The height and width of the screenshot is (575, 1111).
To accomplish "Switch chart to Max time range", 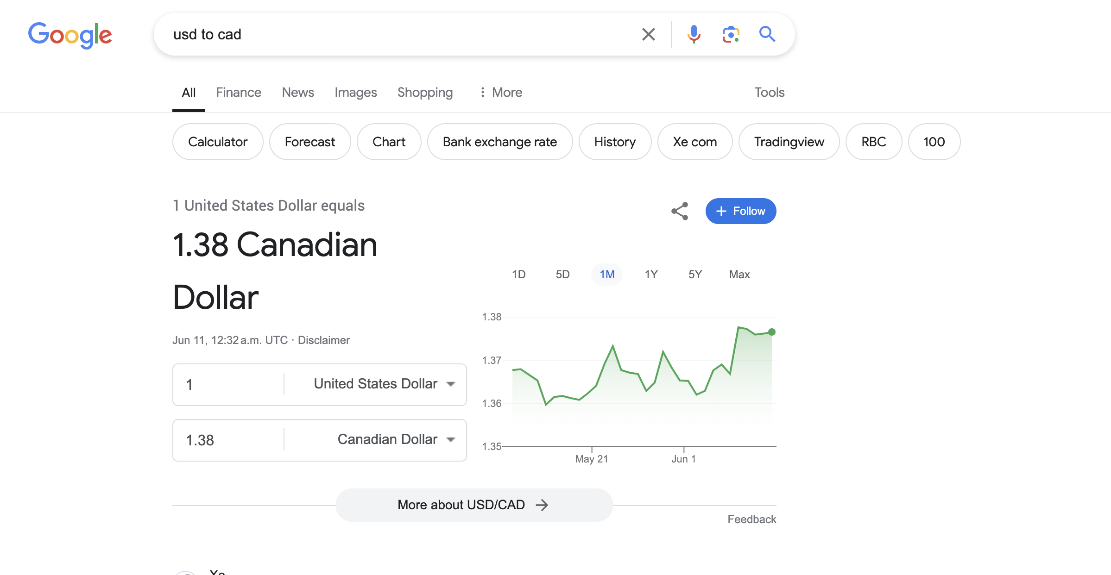I will pos(739,274).
